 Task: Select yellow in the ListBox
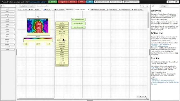coord(62,65)
